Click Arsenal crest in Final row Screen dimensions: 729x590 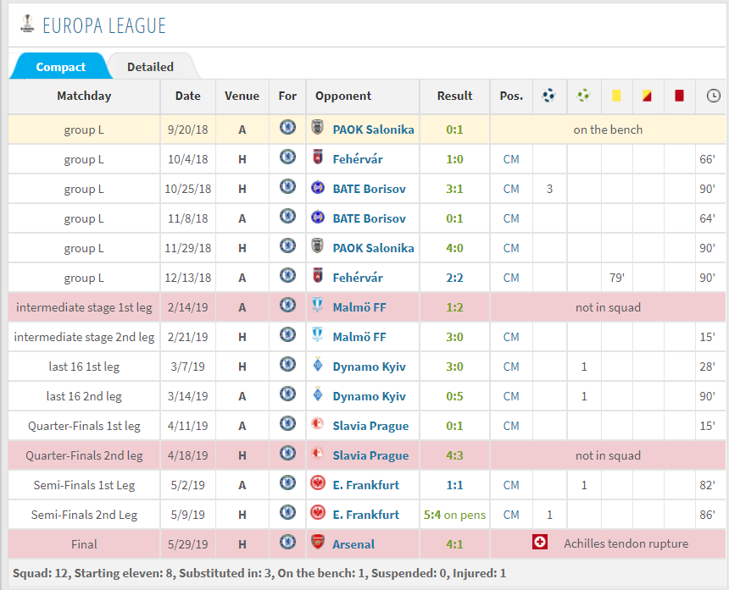click(318, 543)
